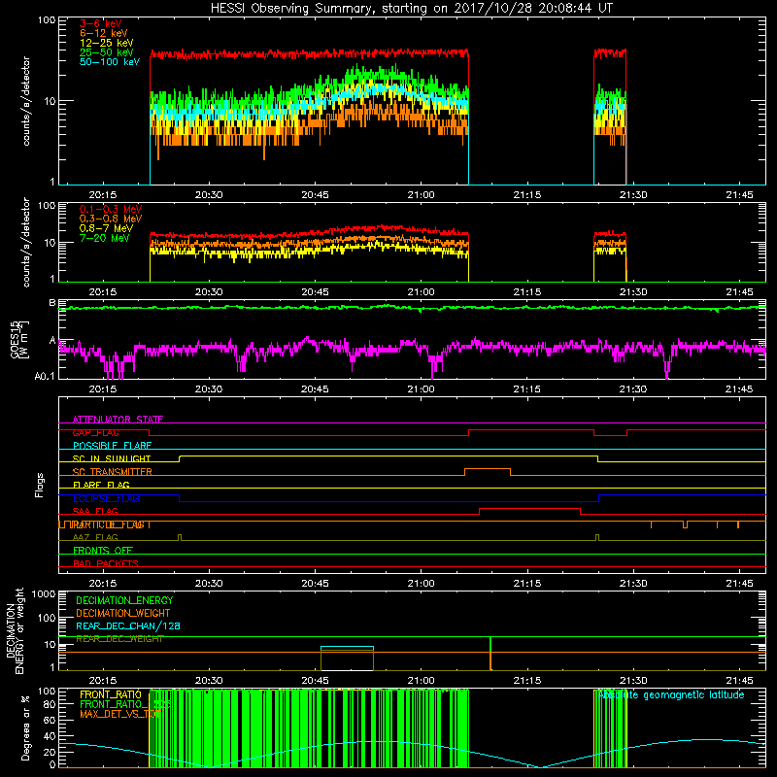Click the GAP_FLAG label
The width and height of the screenshot is (777, 777).
95,432
